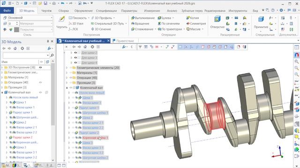Click the Плоскость workplane button

[x=77, y=18]
